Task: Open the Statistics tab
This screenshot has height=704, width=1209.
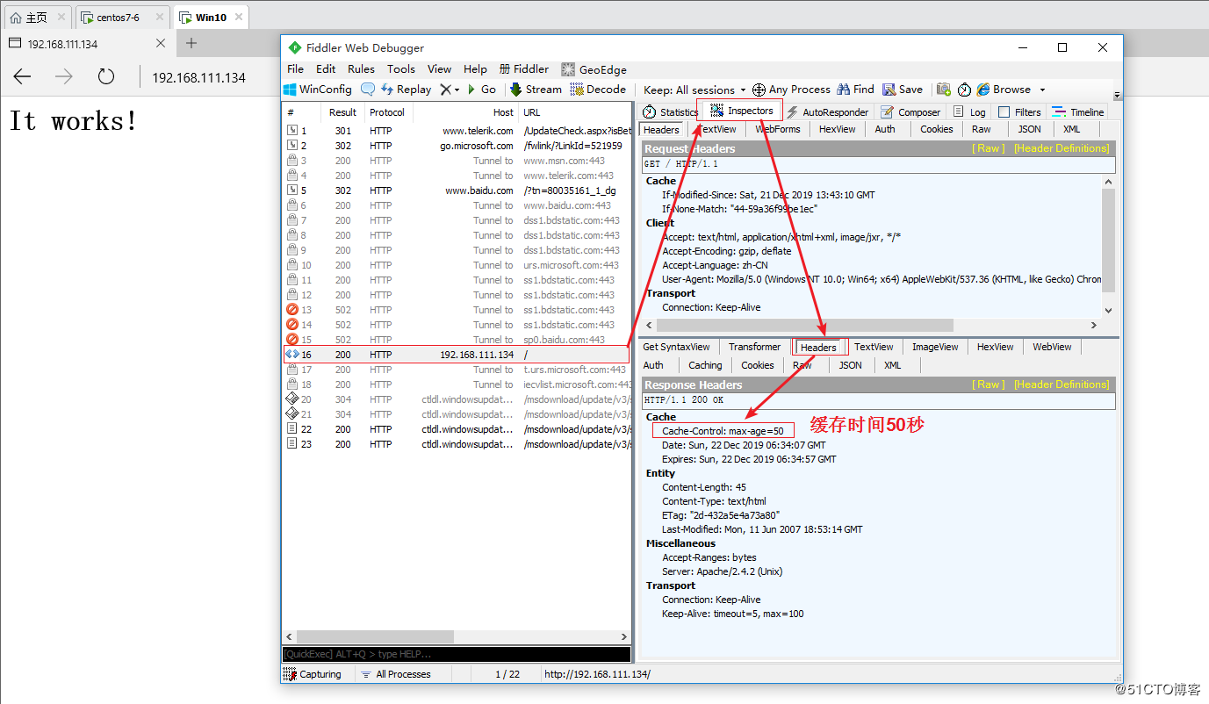Action: tap(669, 112)
